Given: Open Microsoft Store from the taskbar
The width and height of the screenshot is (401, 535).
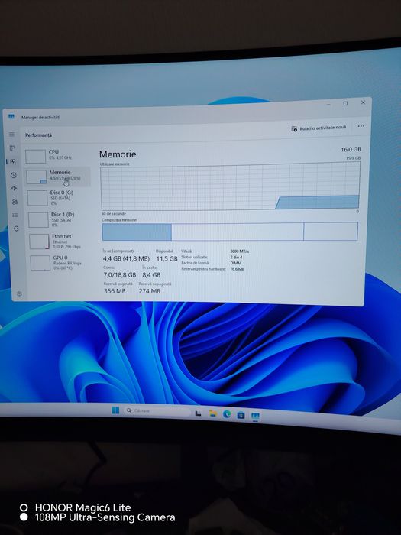Looking at the screenshot, I should coord(241,415).
